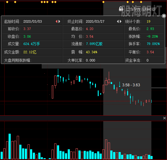Close the interval statistics popup

(164, 16)
